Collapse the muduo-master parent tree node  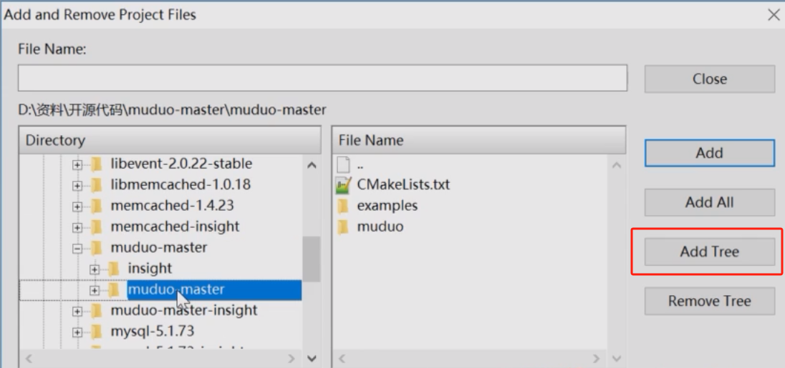point(77,248)
